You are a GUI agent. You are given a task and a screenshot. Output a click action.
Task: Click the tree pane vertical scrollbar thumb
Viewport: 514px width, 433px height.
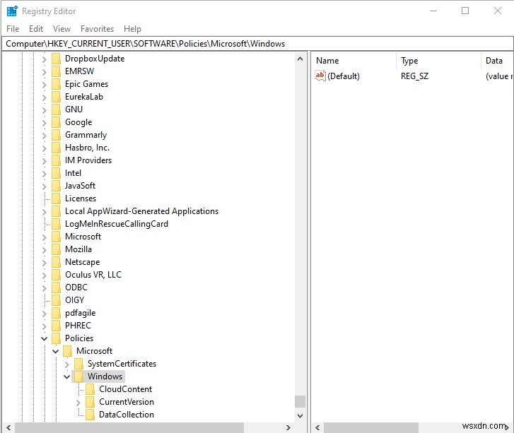300,401
